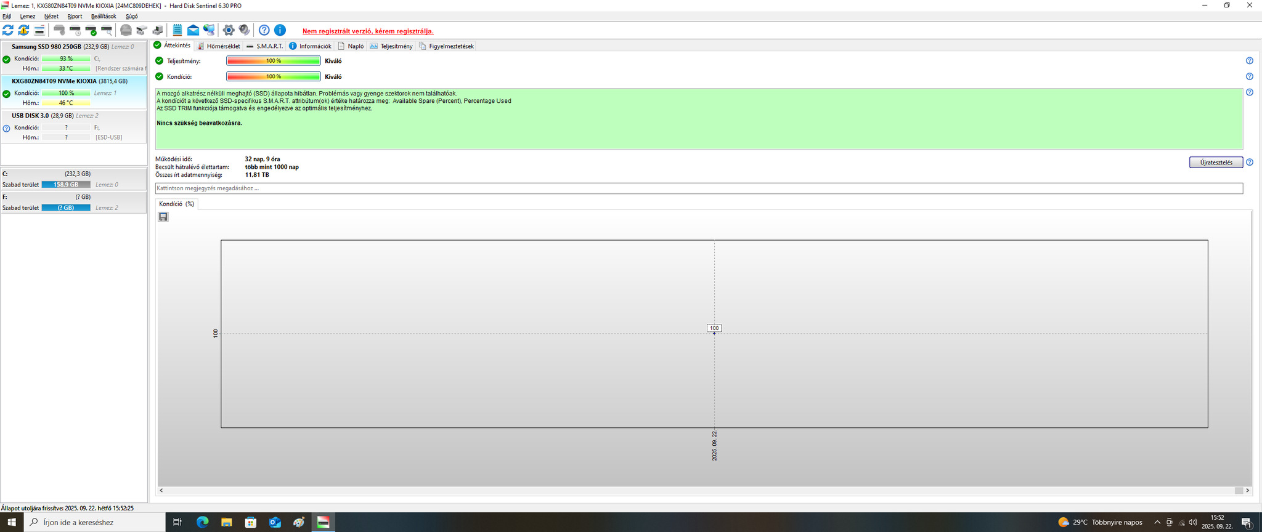Open File Explorer from the taskbar

click(227, 522)
